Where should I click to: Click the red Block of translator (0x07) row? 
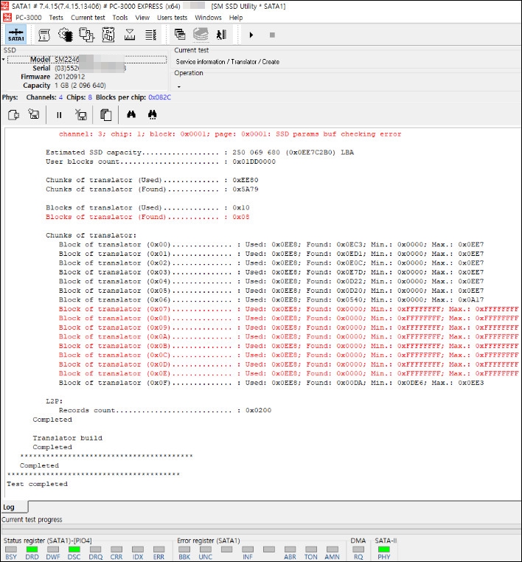tap(289, 309)
